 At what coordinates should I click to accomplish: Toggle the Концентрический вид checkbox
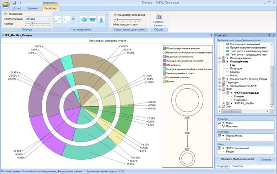115,15
